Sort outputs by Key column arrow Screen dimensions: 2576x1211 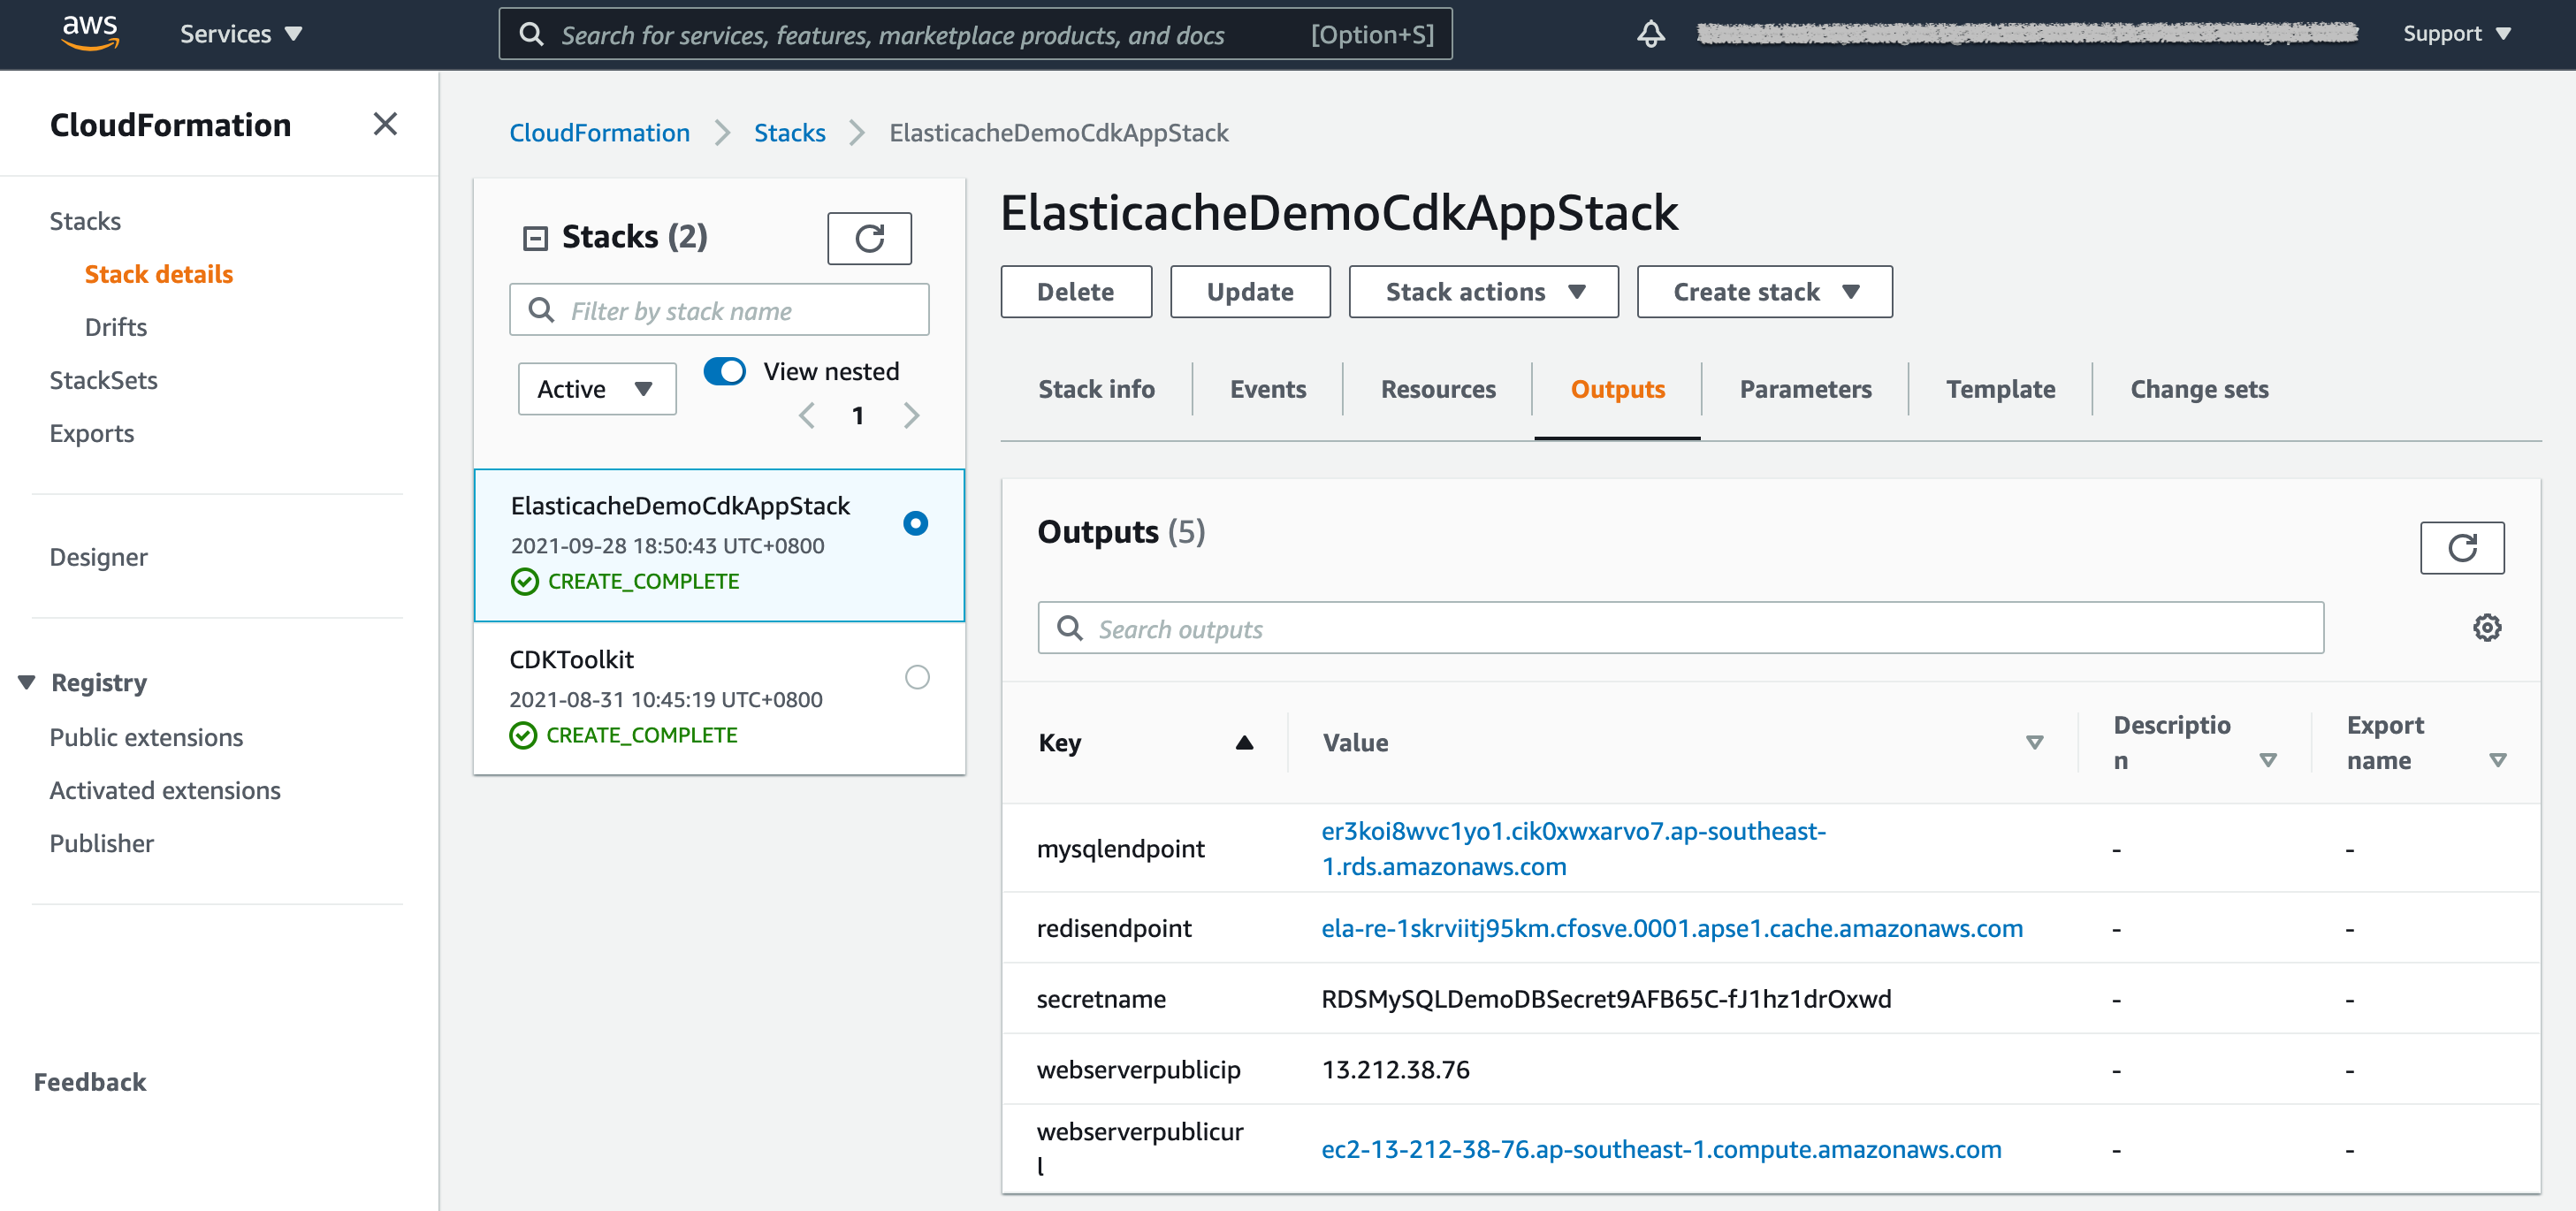click(x=1244, y=743)
